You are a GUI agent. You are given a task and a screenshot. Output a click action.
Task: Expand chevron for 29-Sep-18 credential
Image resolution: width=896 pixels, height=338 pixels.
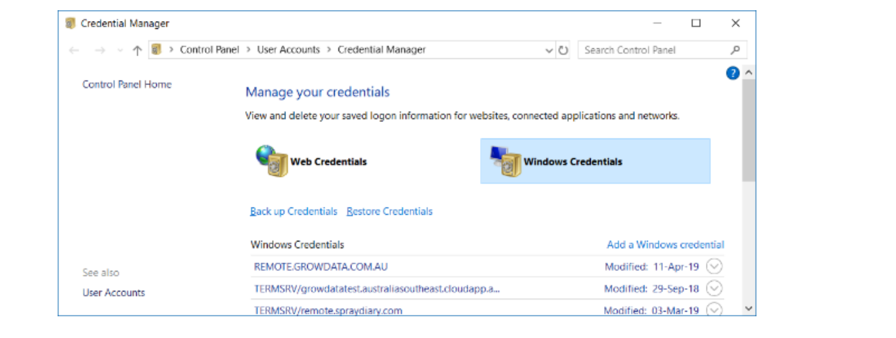click(x=714, y=289)
